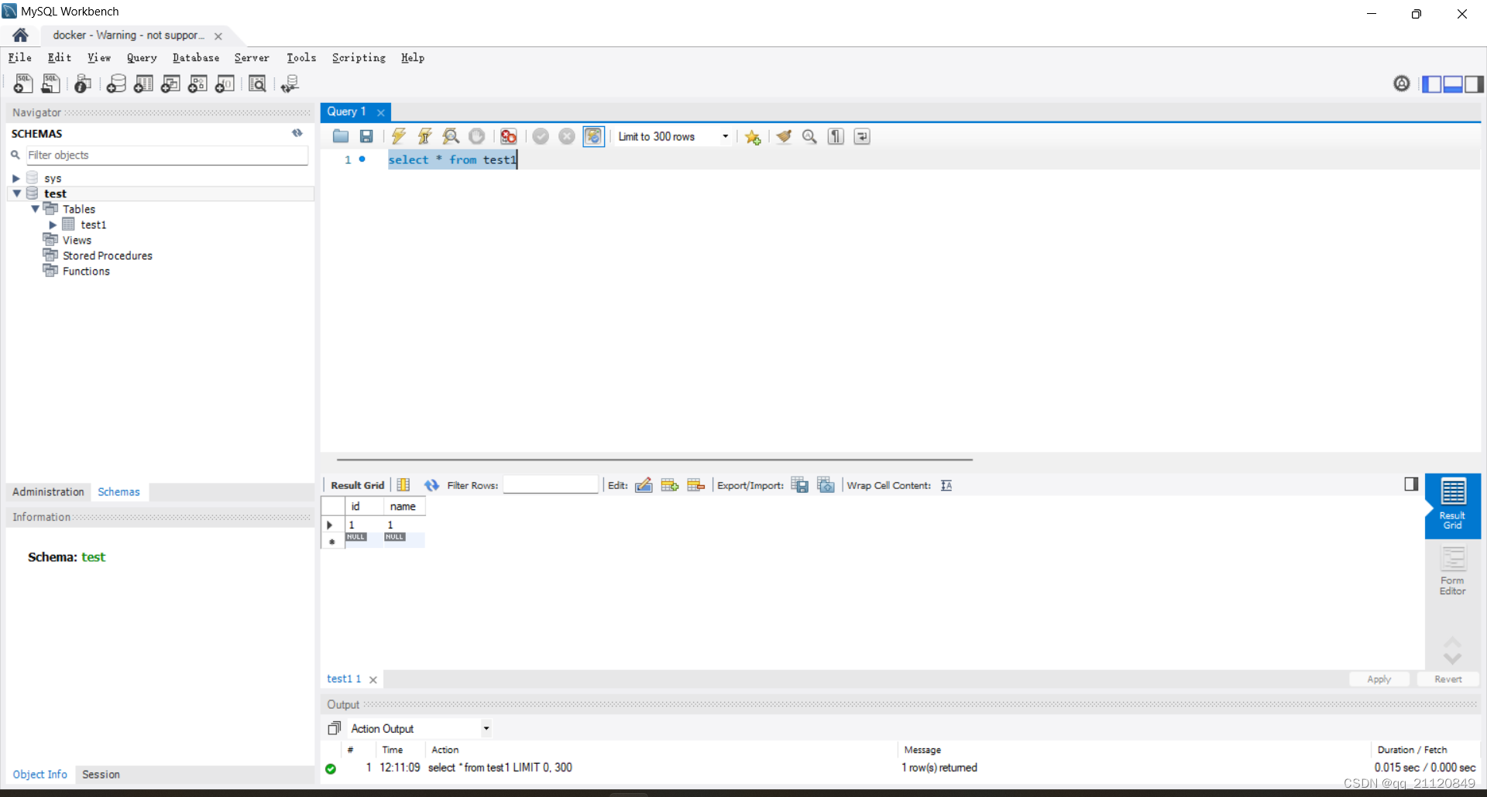1487x797 pixels.
Task: Open the object inspector icon
Action: [83, 84]
